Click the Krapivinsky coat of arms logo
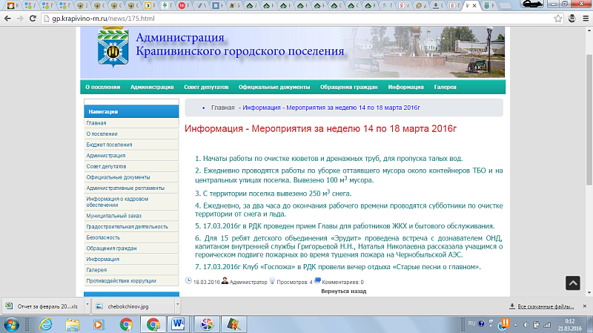 [113, 47]
